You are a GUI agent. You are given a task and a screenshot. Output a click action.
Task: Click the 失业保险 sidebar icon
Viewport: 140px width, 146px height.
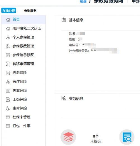[8, 91]
